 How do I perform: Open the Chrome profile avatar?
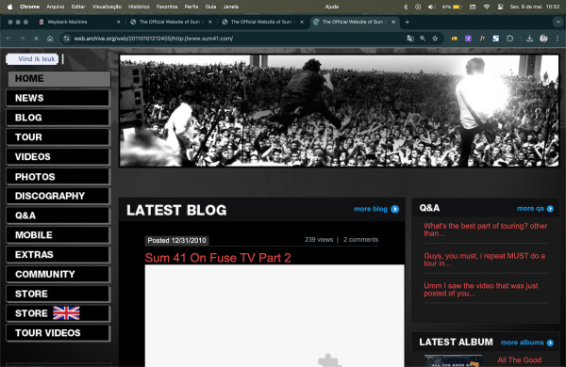tap(543, 39)
